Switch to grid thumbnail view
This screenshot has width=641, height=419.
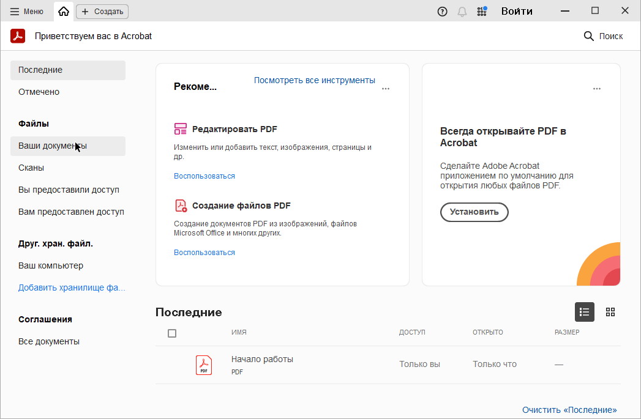(610, 312)
